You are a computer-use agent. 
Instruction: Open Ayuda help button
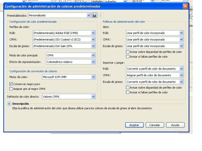click(x=175, y=125)
